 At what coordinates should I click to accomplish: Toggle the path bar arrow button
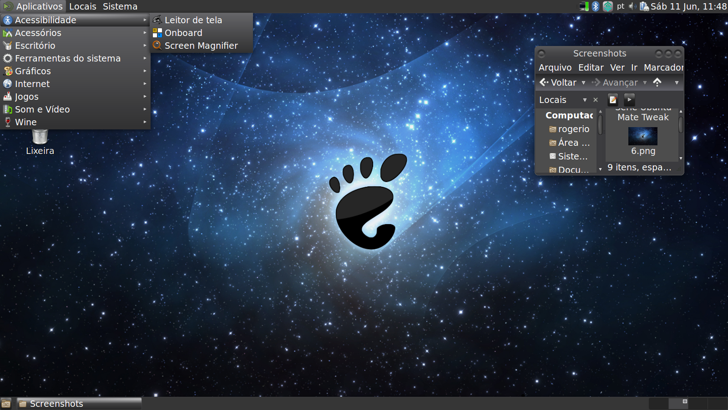pos(629,100)
